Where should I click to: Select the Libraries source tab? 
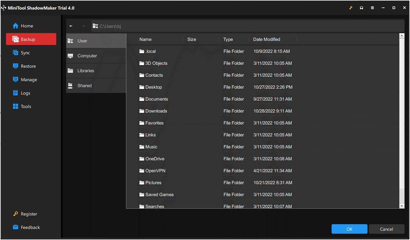(96, 71)
